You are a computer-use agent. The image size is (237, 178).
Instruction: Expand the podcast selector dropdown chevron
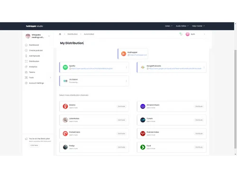click(49, 36)
